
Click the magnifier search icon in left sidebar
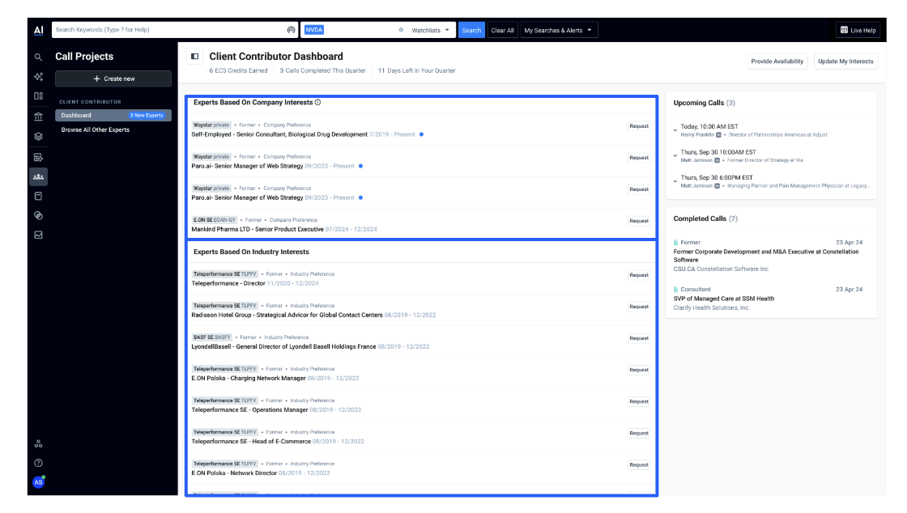tap(38, 57)
